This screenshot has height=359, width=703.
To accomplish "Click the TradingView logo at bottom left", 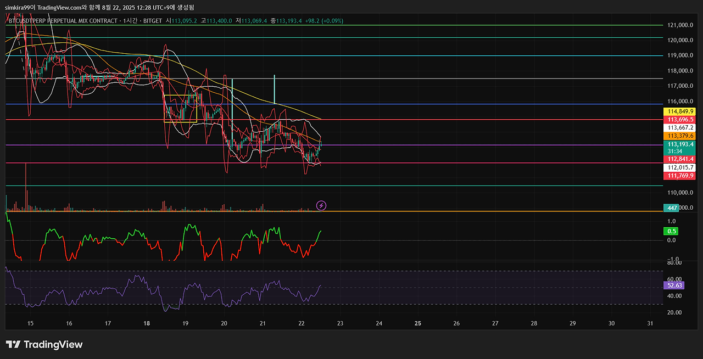I will coord(44,345).
